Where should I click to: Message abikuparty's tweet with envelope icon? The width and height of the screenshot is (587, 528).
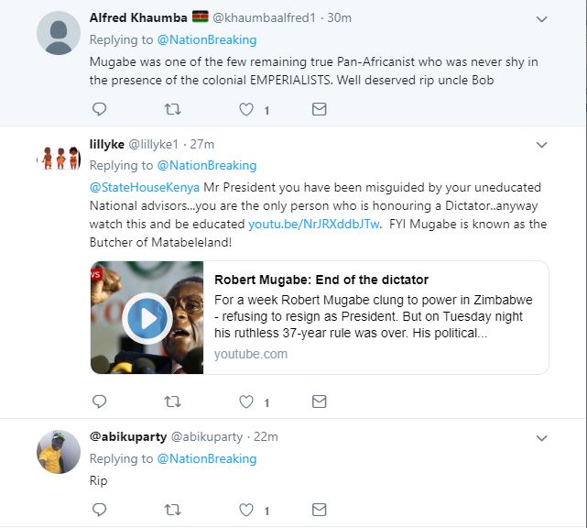click(x=319, y=510)
